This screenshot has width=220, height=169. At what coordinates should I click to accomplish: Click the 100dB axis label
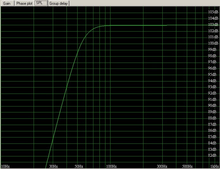pyautogui.click(x=213, y=43)
